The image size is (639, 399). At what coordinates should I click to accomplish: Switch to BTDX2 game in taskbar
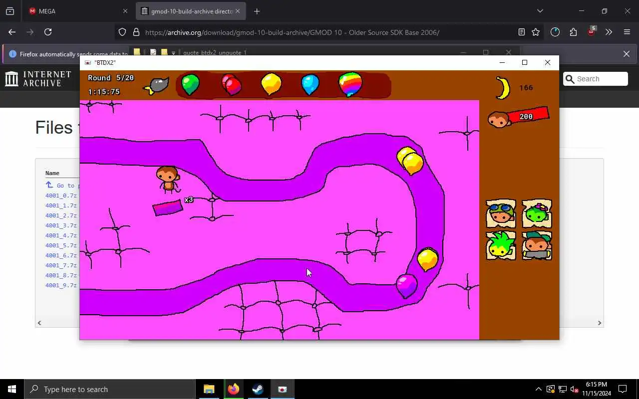(282, 389)
